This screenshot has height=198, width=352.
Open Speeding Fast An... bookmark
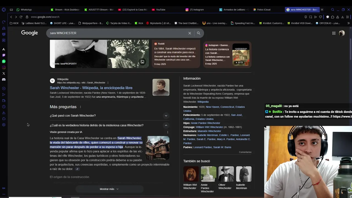click(x=243, y=23)
